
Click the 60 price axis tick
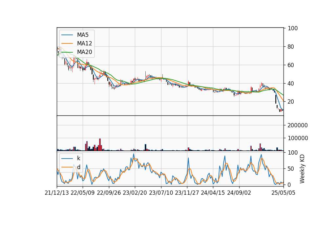(x=291, y=65)
